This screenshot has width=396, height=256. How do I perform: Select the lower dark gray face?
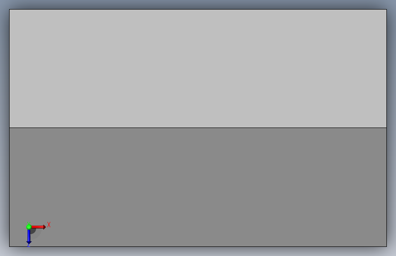coord(198,187)
